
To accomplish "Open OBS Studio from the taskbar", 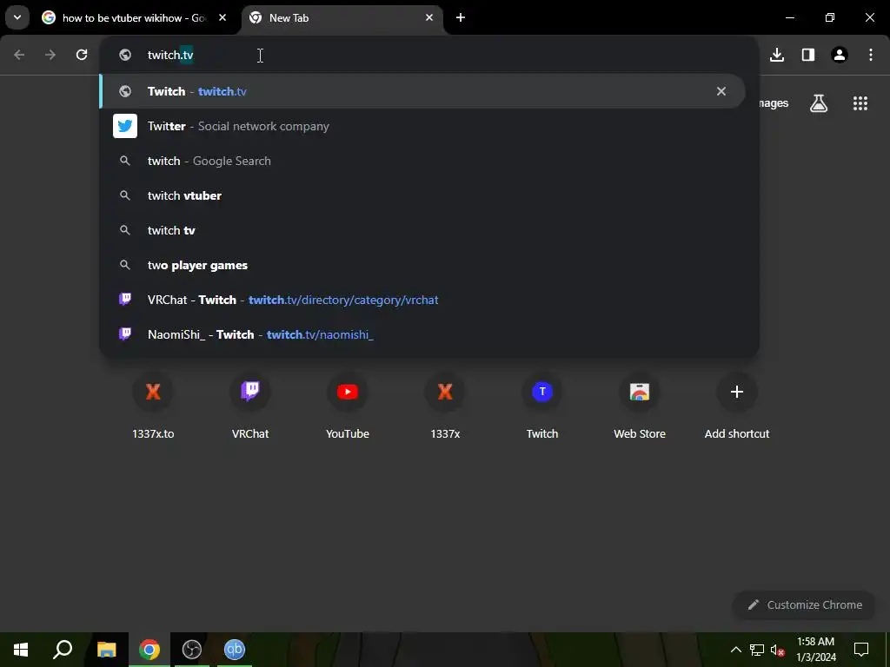I will click(192, 650).
